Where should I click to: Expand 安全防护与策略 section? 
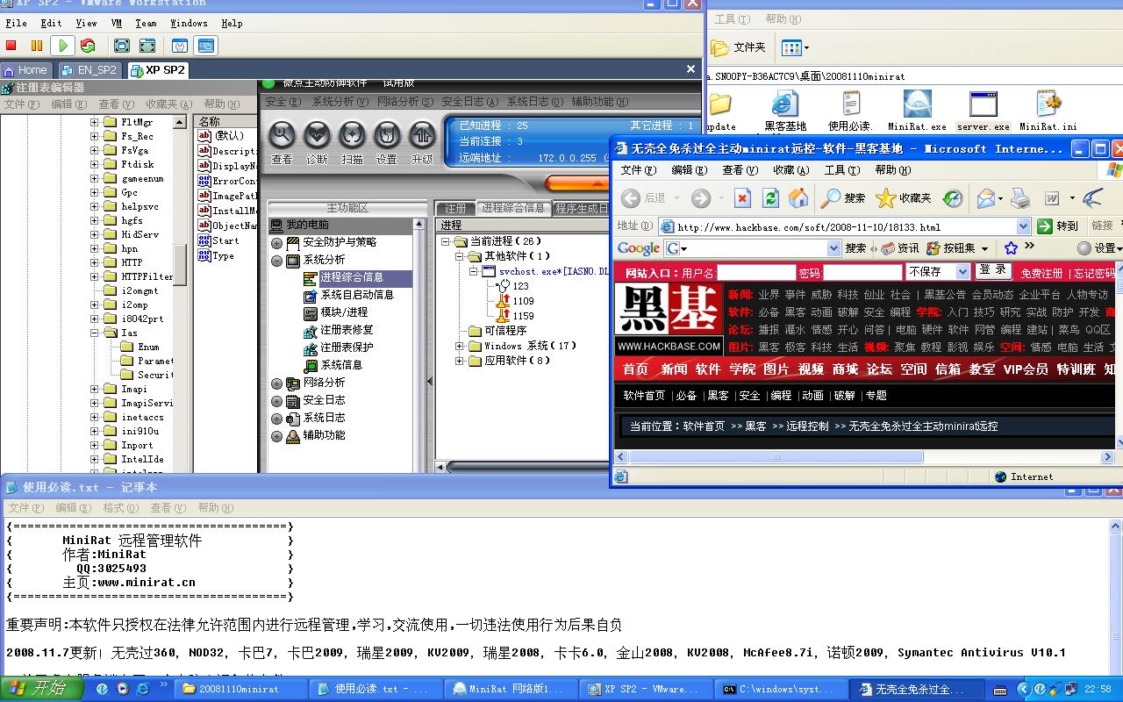tap(277, 243)
